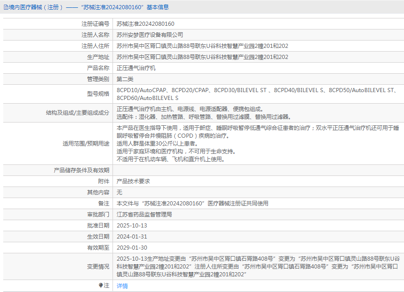
Task: Click the 变更情况 row label
Action: 98,267
